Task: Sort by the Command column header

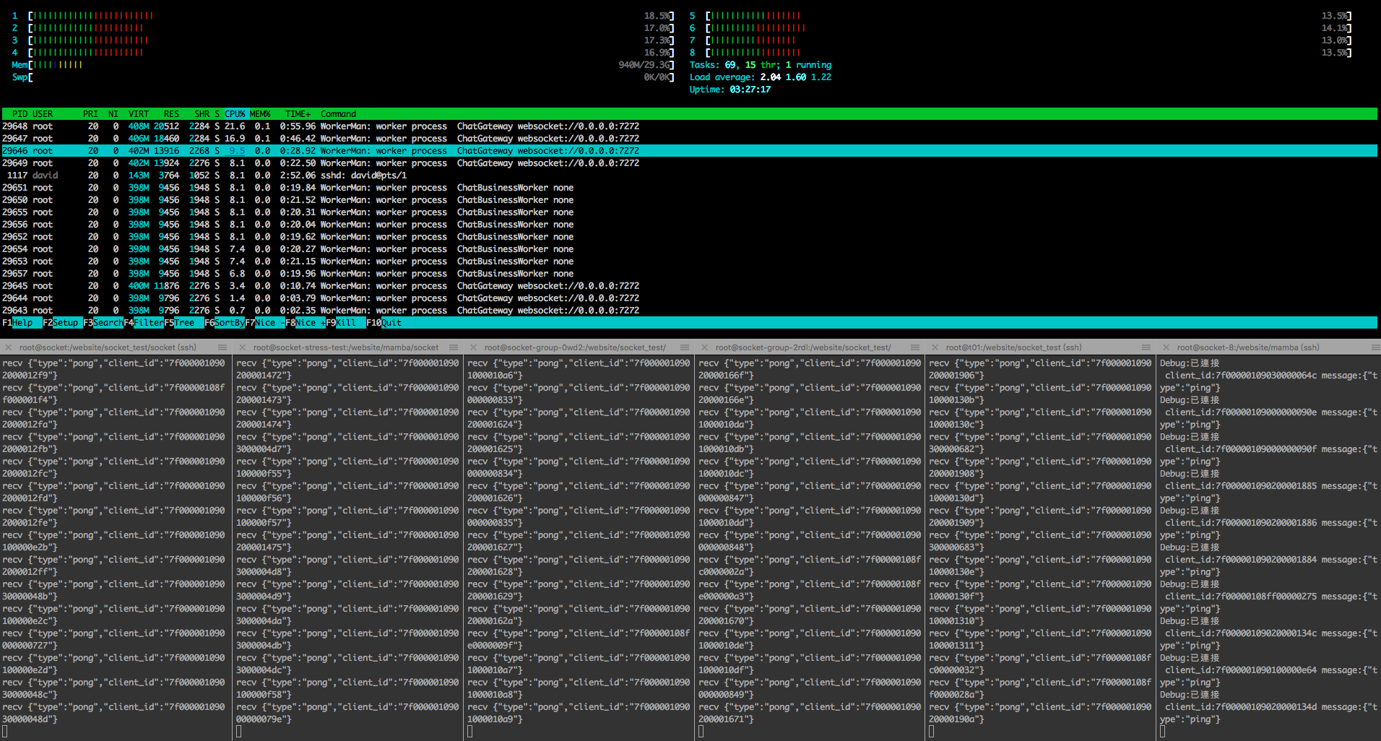Action: pos(339,114)
